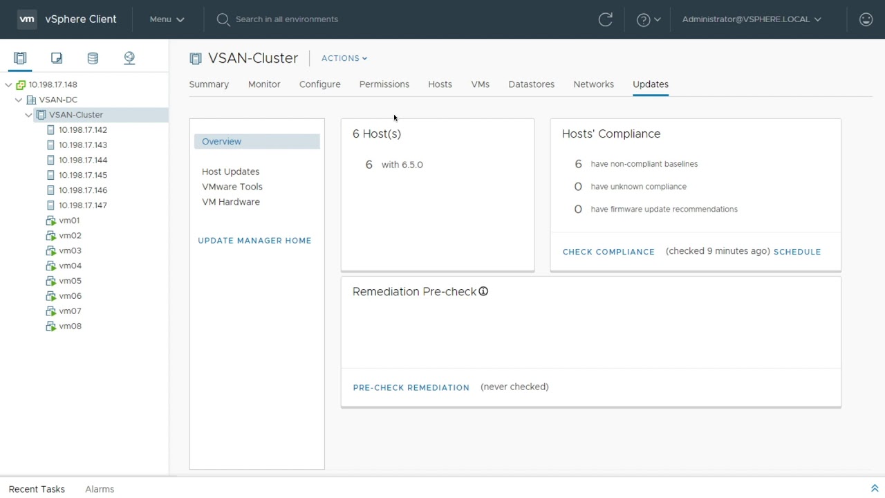Click the vSphere Client title
The image size is (885, 498).
pyautogui.click(x=81, y=19)
